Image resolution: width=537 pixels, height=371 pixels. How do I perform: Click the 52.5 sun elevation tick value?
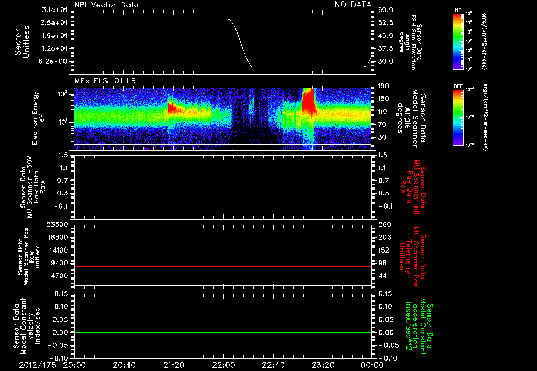[385, 23]
